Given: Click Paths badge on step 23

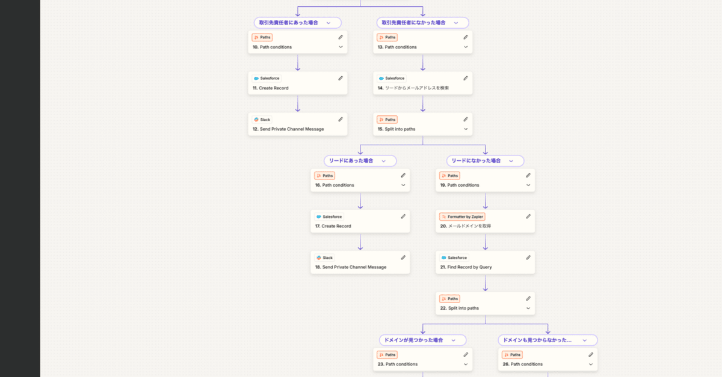Looking at the screenshot, I should (x=387, y=355).
